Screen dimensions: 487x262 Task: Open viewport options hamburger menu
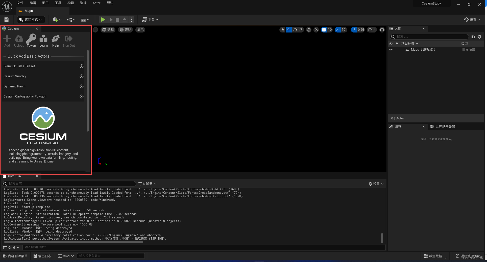[x=95, y=30]
